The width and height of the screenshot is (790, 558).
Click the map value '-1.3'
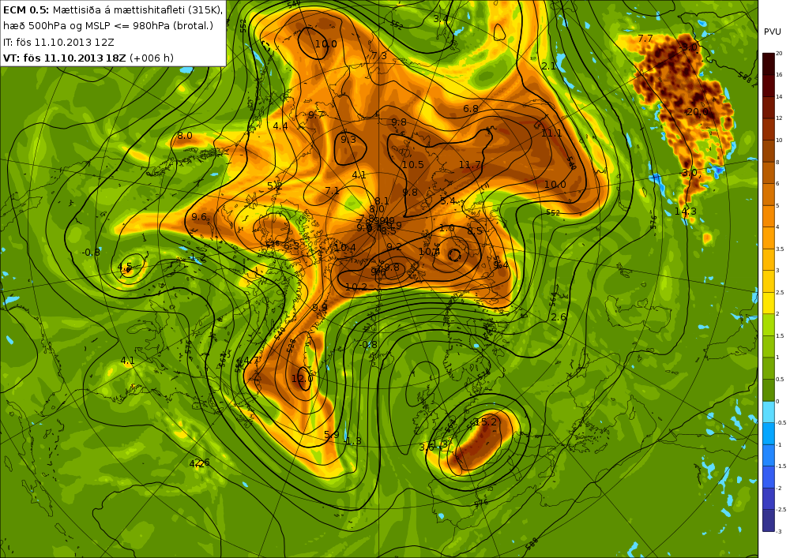click(352, 441)
